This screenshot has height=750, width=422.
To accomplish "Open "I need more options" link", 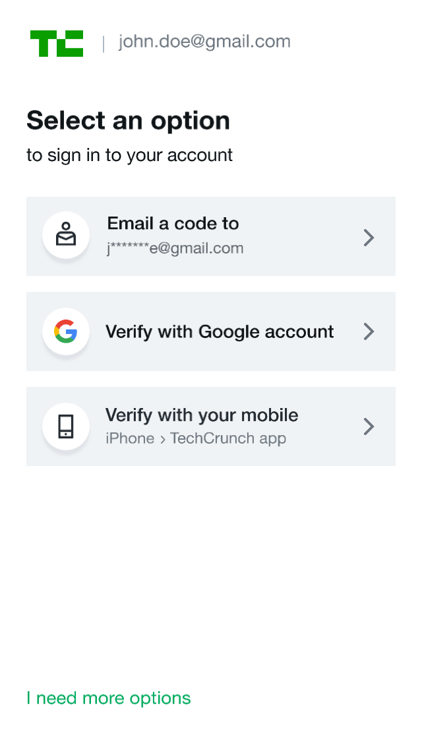I will tap(109, 698).
